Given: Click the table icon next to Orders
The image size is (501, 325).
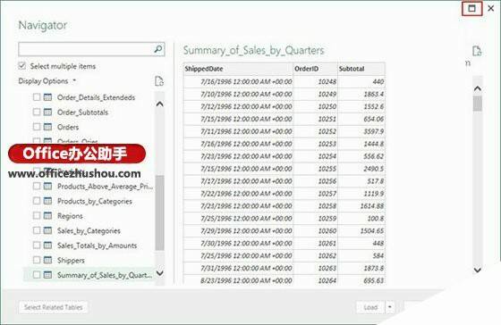Looking at the screenshot, I should pos(47,127).
